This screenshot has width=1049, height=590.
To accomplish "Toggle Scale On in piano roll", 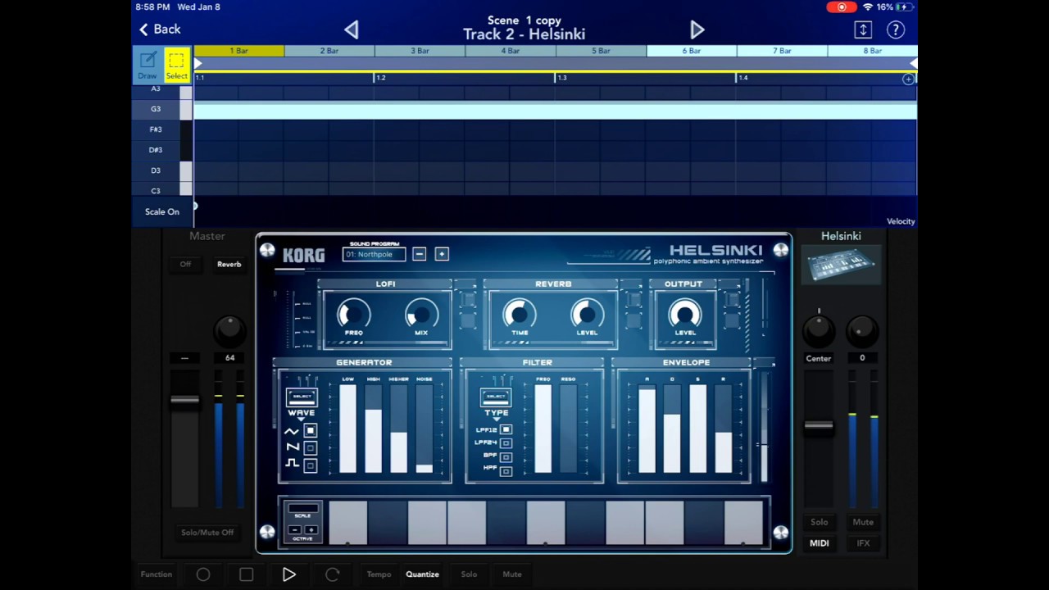I will (x=162, y=212).
